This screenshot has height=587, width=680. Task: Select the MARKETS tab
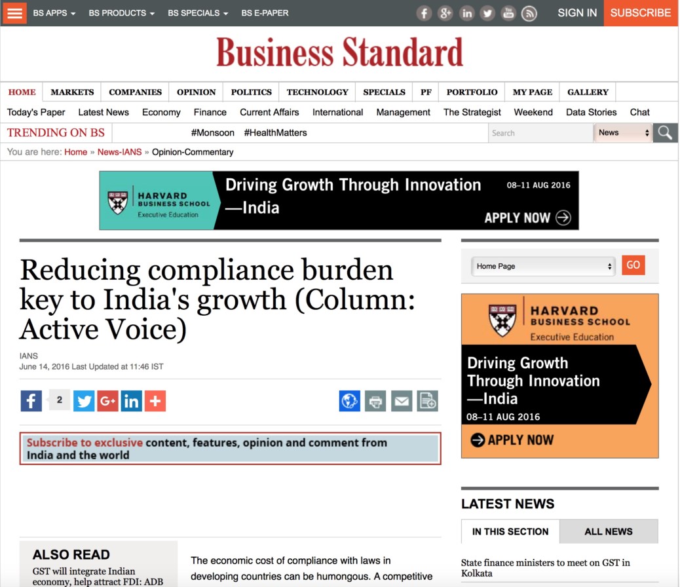pyautogui.click(x=72, y=92)
